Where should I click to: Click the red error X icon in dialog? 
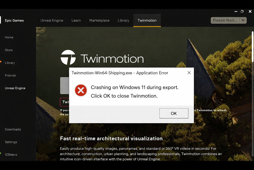(x=81, y=90)
